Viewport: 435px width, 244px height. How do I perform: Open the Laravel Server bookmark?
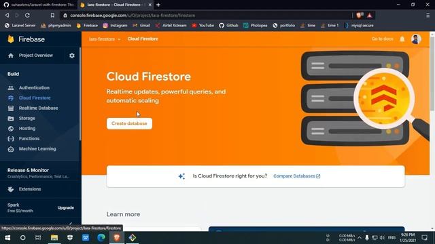[x=20, y=26]
